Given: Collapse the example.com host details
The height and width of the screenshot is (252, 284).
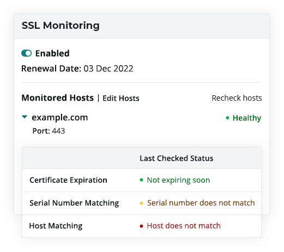Looking at the screenshot, I should [x=25, y=117].
